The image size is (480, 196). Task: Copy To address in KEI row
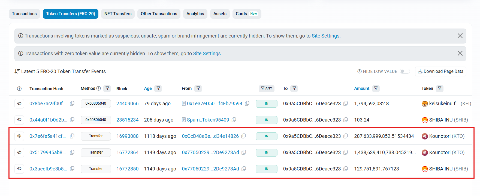(346, 103)
